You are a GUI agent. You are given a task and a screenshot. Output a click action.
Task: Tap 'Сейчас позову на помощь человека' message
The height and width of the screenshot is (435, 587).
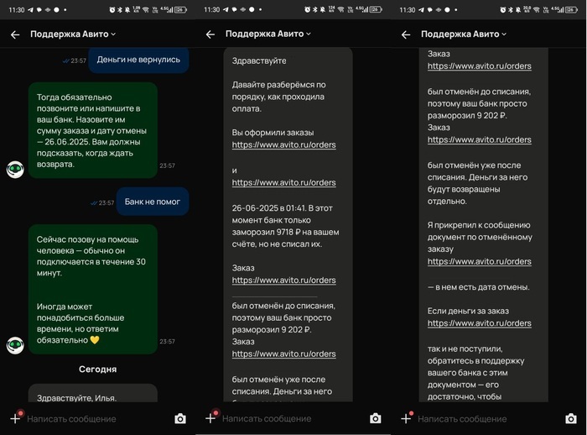click(93, 290)
